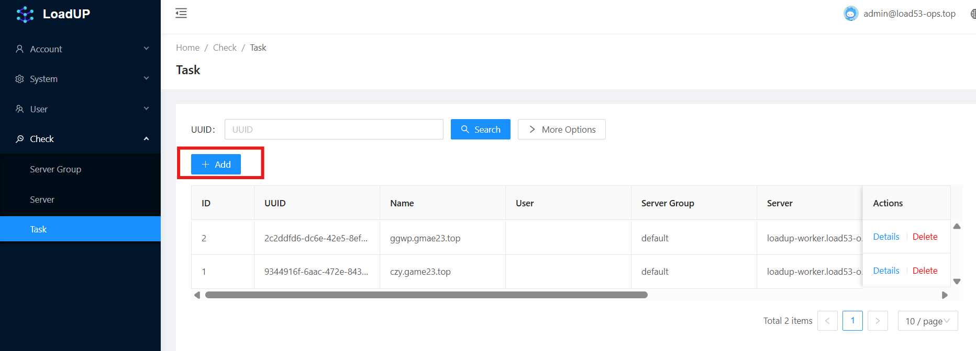Expand the Account sidebar menu

point(80,49)
